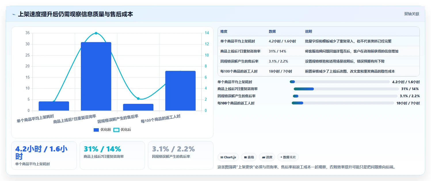Click table cell 每100个商品的返工人时
The height and width of the screenshot is (181, 431).
[x=239, y=71]
